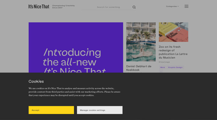Click the search magnifier icon
The height and width of the screenshot is (120, 217).
tap(134, 7)
